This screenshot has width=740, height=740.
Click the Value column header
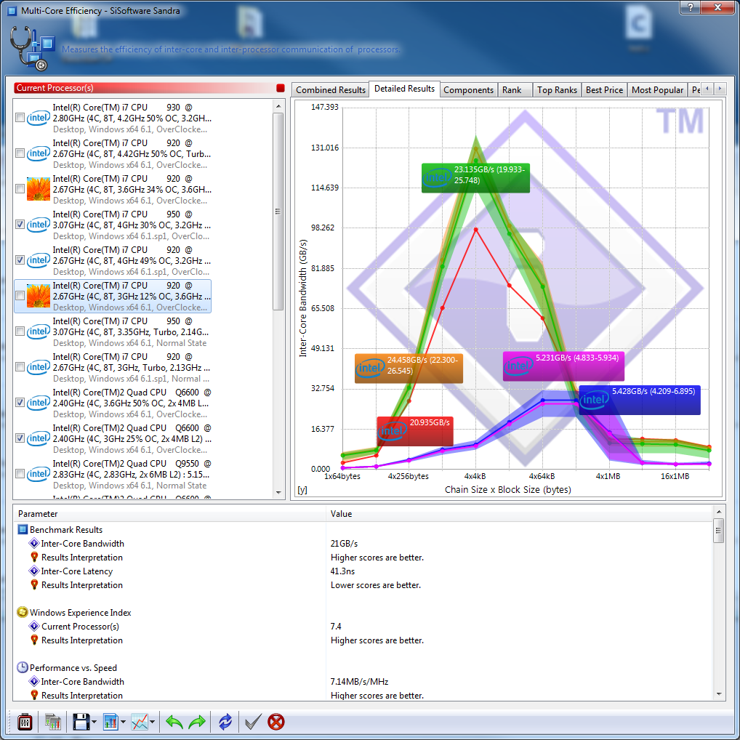[x=519, y=513]
